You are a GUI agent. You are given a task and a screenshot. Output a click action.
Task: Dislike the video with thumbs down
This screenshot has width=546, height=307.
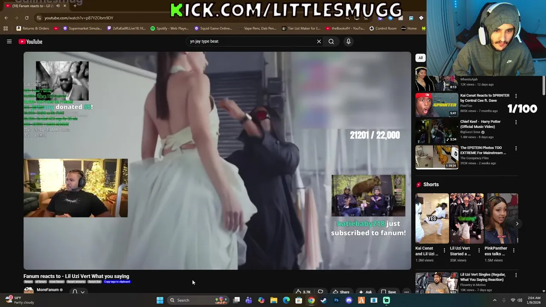tap(321, 292)
